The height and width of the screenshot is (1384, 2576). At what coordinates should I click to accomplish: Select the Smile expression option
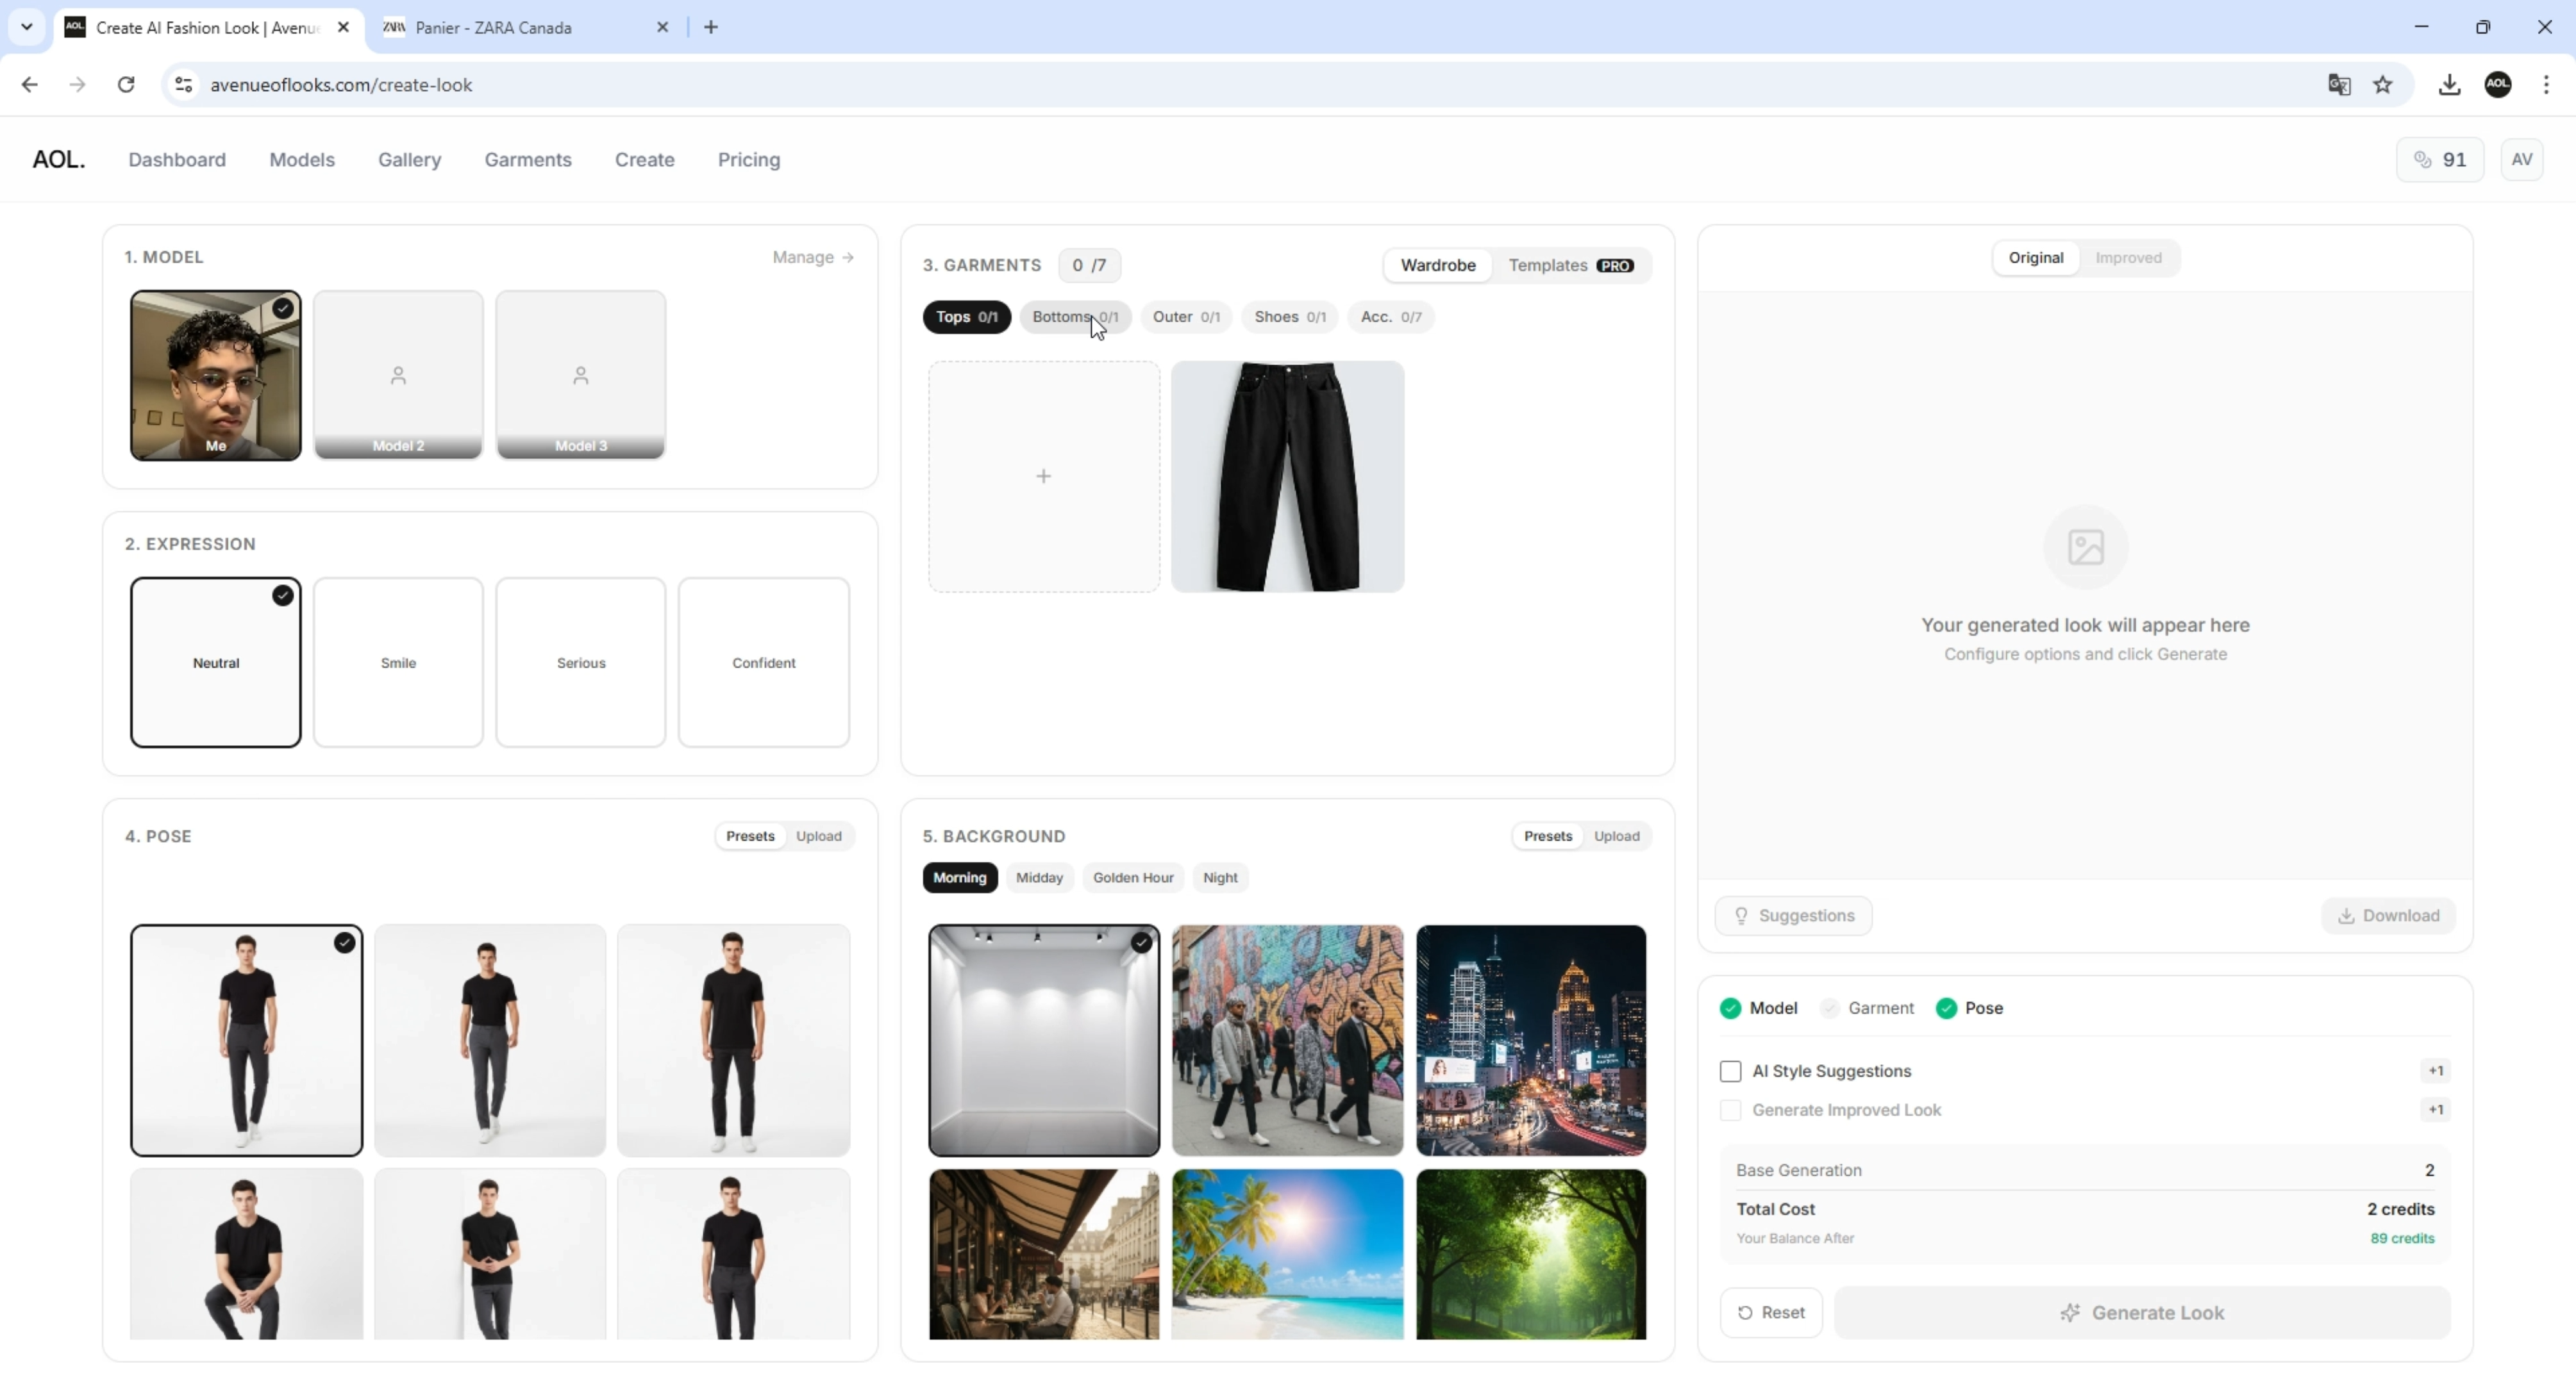398,663
